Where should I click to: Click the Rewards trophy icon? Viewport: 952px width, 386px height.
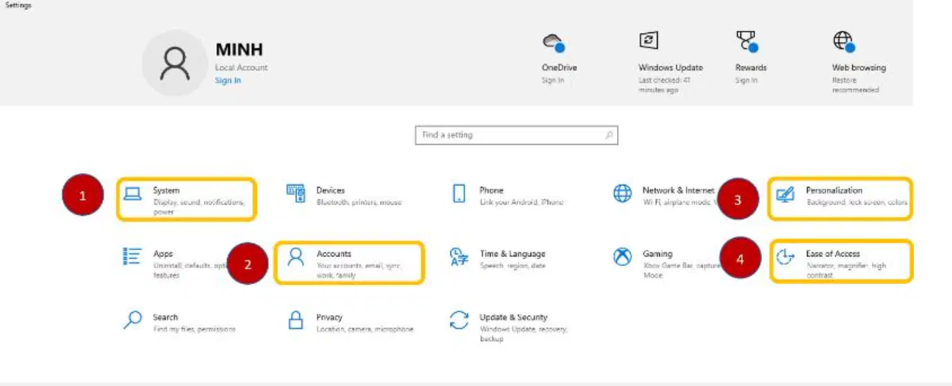coord(747,42)
